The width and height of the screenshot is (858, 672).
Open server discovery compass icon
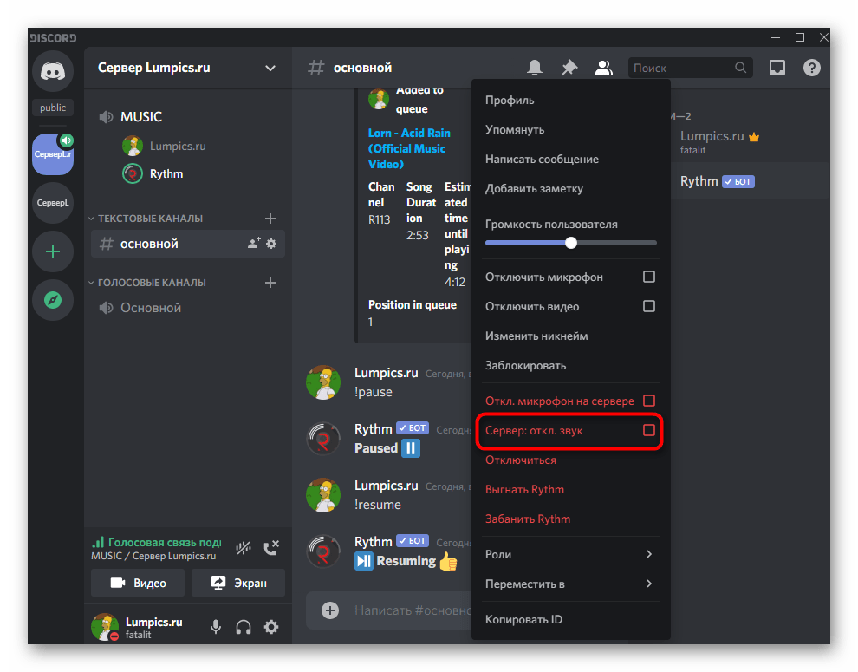click(x=53, y=299)
